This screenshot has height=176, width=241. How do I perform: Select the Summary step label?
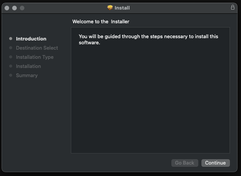(x=27, y=75)
